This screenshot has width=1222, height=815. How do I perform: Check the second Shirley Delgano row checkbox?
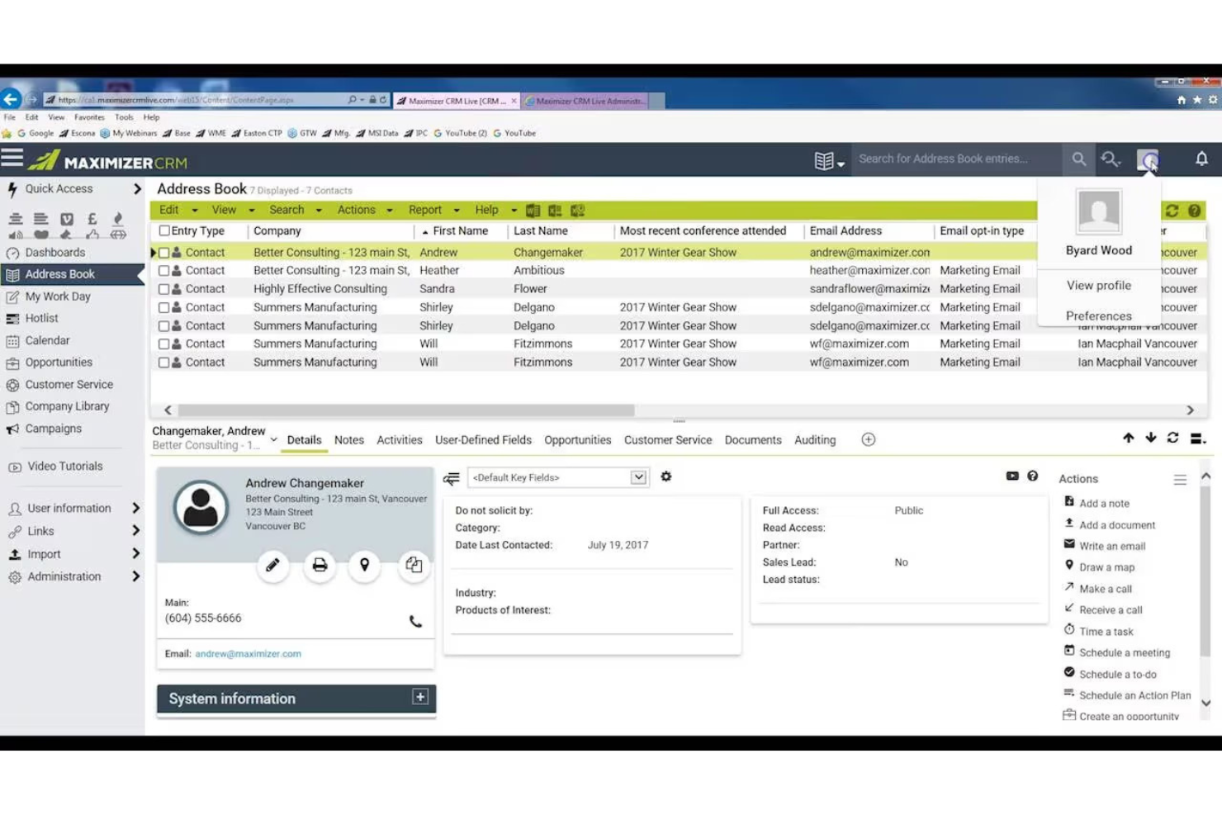163,326
